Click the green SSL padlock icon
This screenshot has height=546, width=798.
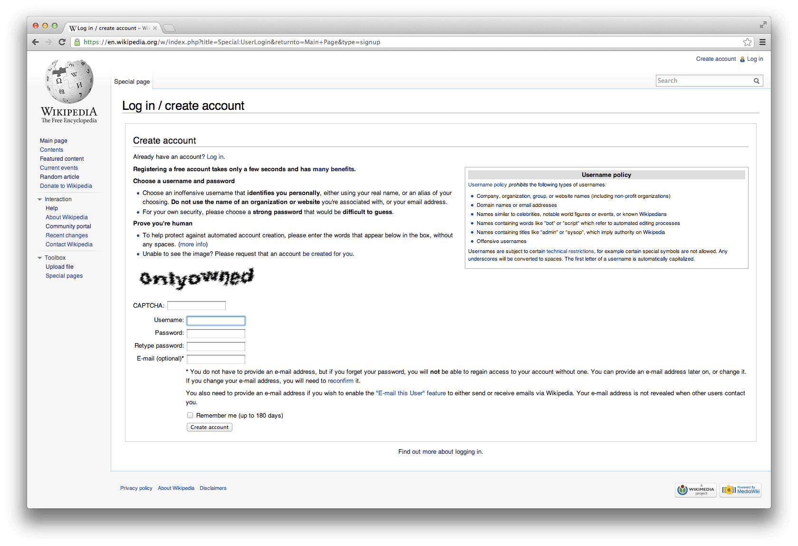tap(77, 42)
